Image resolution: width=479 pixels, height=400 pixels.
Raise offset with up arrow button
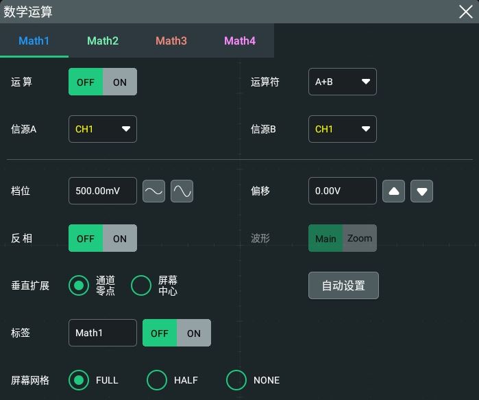click(393, 191)
